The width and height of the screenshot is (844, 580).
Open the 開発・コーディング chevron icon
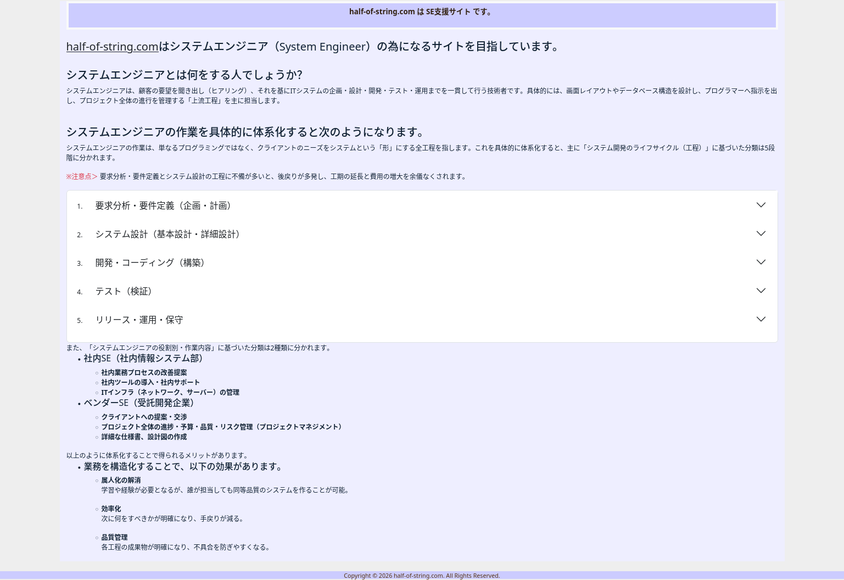(761, 263)
